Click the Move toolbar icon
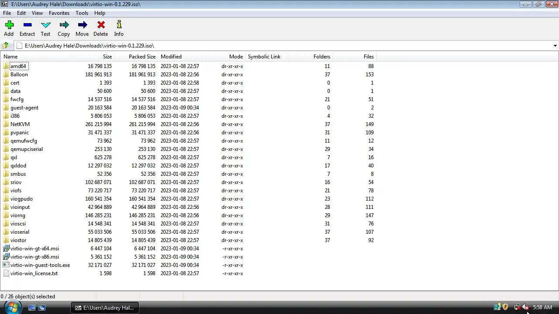Viewport: 559px width, 314px height. [x=82, y=25]
